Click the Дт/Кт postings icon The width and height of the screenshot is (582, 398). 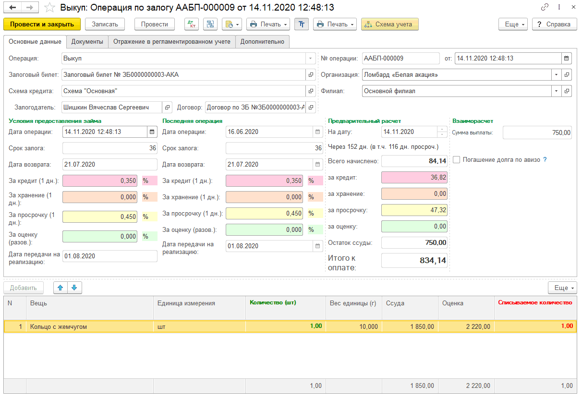[192, 24]
